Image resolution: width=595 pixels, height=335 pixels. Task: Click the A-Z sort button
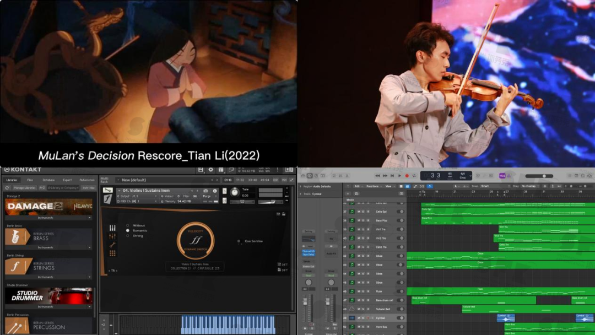(x=42, y=188)
